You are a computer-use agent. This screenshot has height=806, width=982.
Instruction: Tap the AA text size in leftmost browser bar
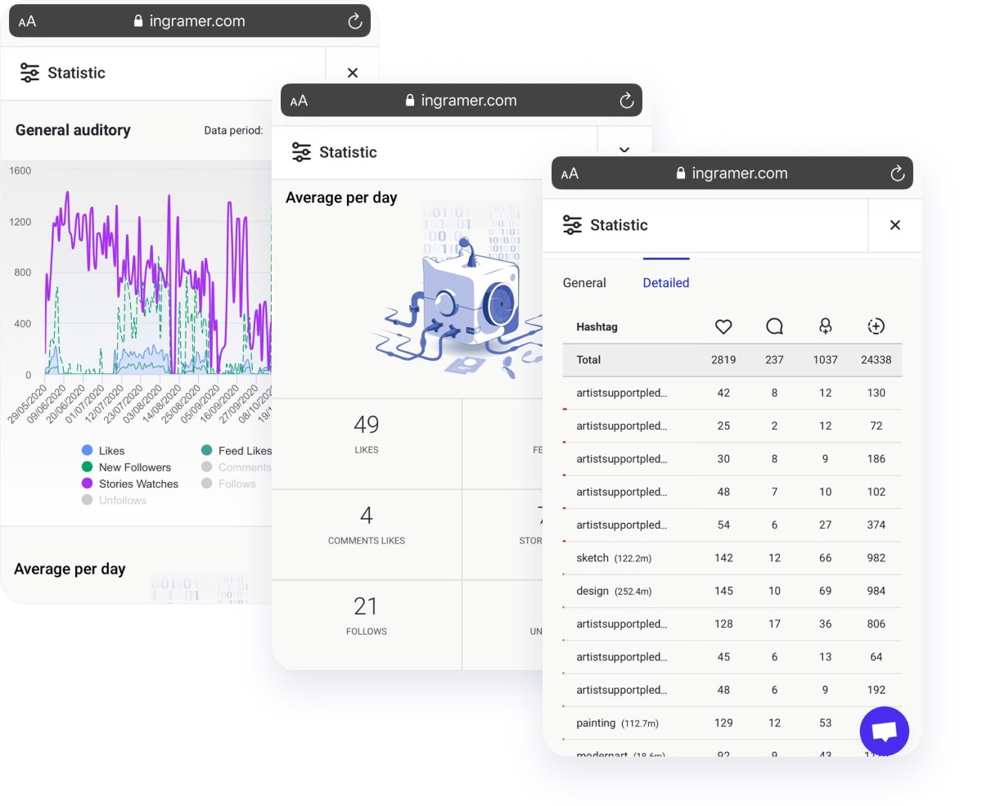coord(27,21)
